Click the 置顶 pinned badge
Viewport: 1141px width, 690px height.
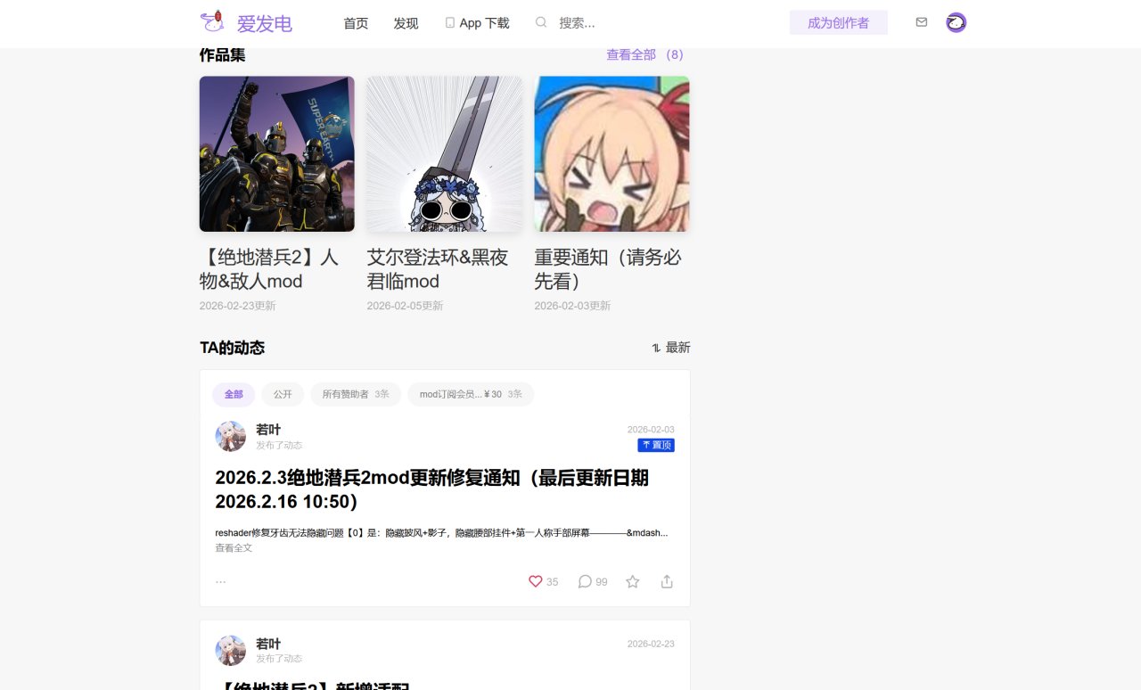click(656, 445)
